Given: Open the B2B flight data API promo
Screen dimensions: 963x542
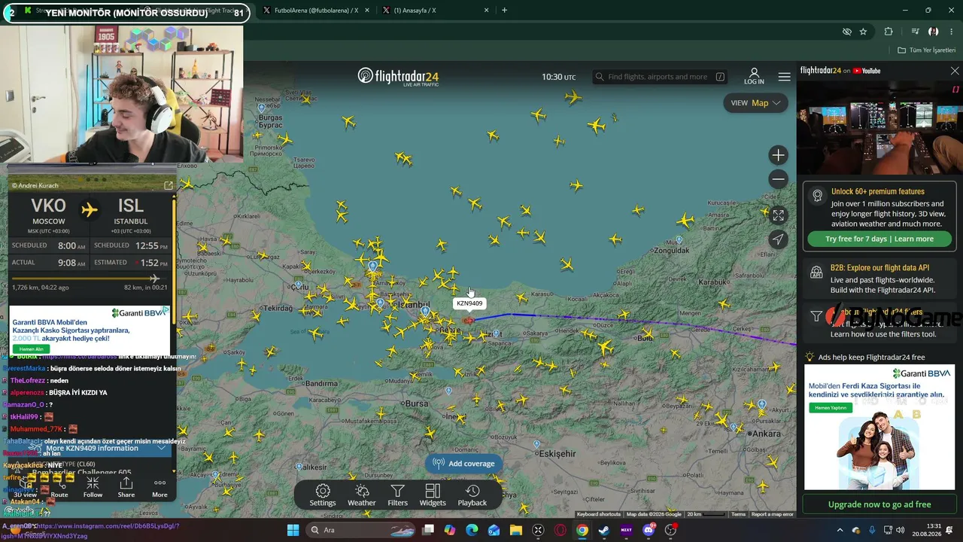Looking at the screenshot, I should click(x=879, y=279).
